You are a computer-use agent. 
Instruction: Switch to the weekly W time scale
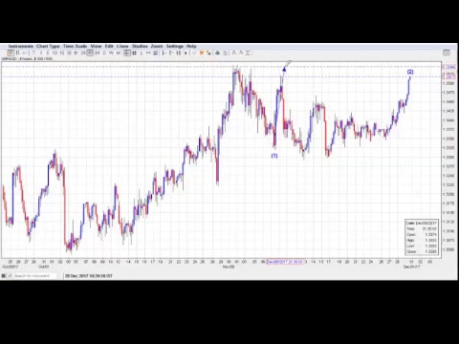click(111, 53)
